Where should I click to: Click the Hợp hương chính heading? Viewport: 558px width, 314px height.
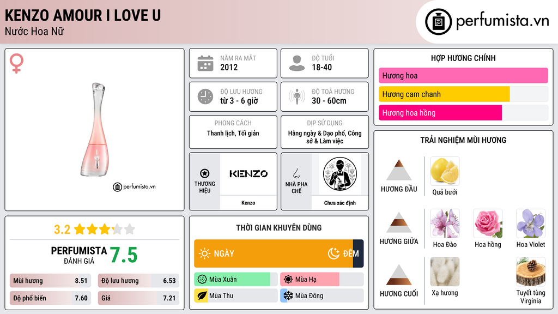[x=463, y=58]
